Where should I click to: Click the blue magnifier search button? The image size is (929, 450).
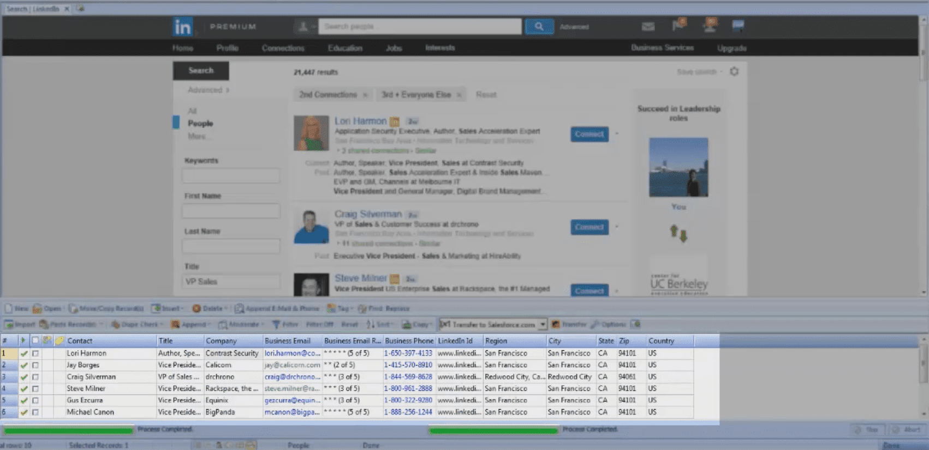[539, 27]
